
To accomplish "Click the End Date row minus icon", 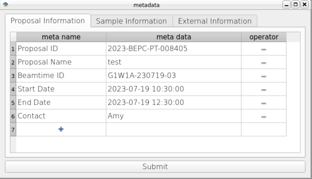I will [264, 103].
